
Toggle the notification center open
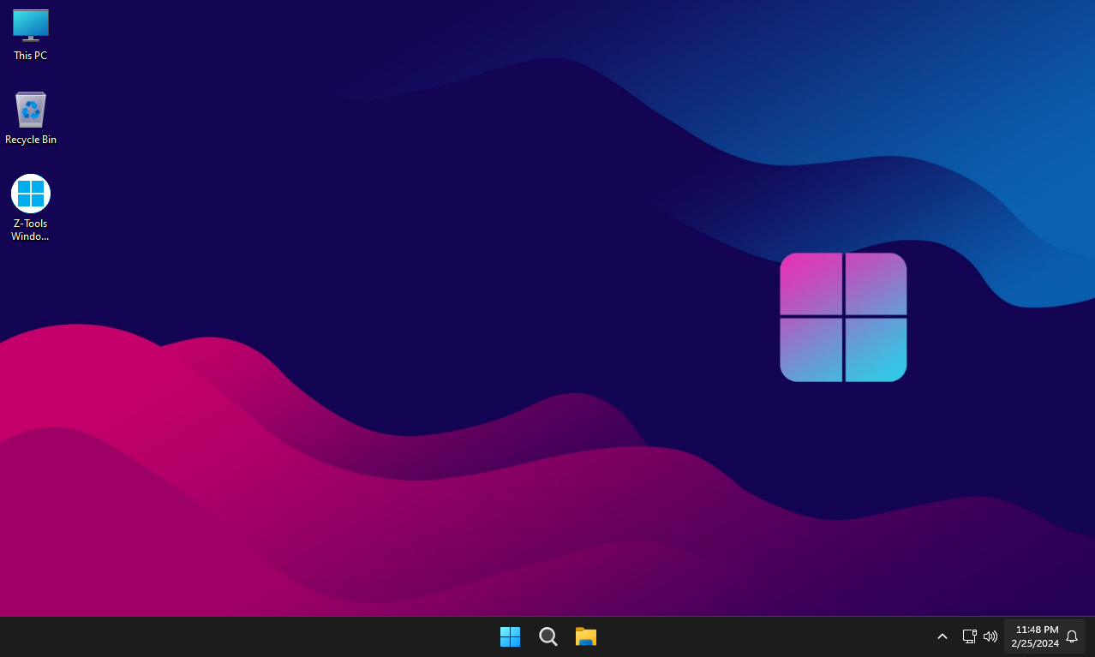pos(1072,636)
